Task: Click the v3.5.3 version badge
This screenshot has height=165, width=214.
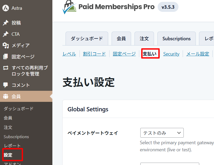Action: pyautogui.click(x=168, y=7)
